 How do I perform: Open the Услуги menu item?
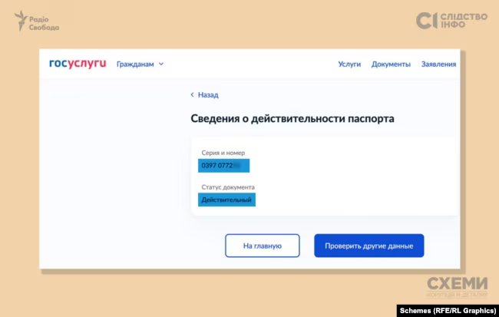click(349, 64)
